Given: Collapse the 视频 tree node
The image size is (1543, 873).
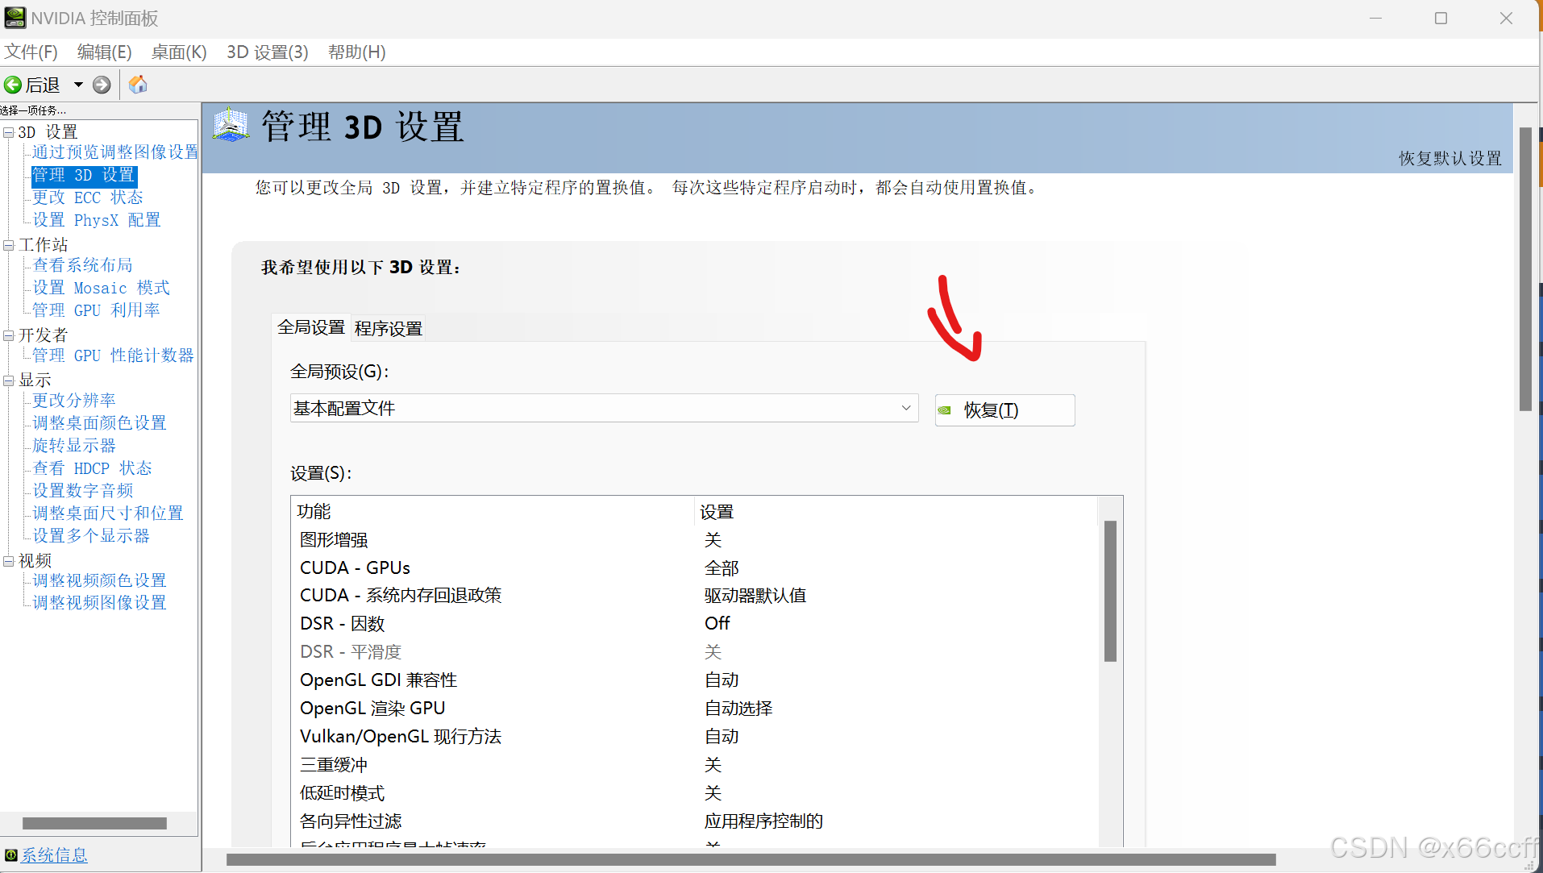Looking at the screenshot, I should [x=9, y=561].
